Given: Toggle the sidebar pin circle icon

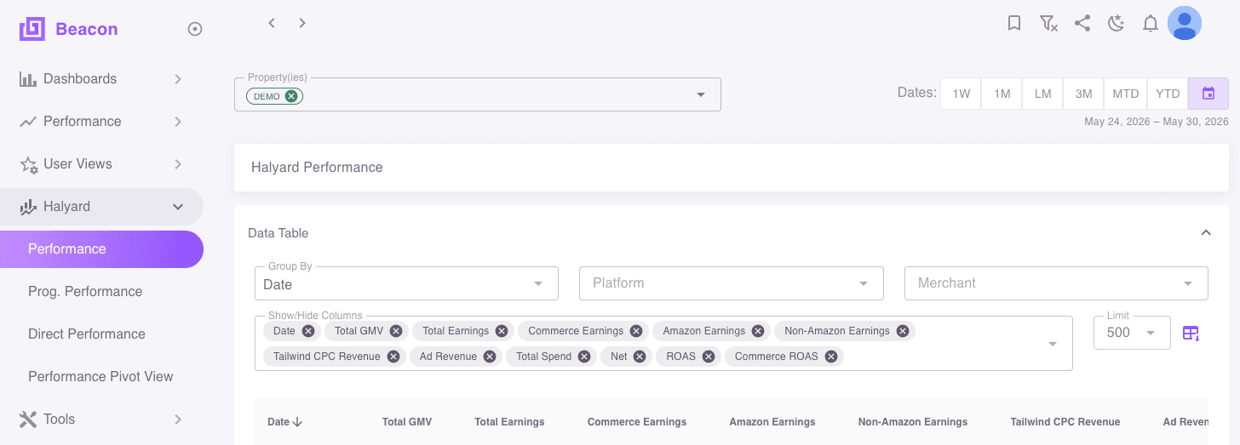Looking at the screenshot, I should pyautogui.click(x=195, y=29).
